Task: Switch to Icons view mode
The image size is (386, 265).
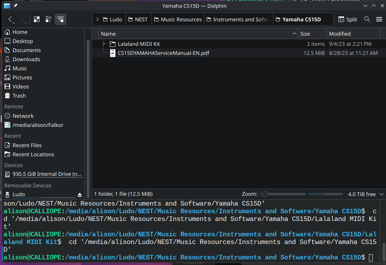Action: click(x=37, y=19)
